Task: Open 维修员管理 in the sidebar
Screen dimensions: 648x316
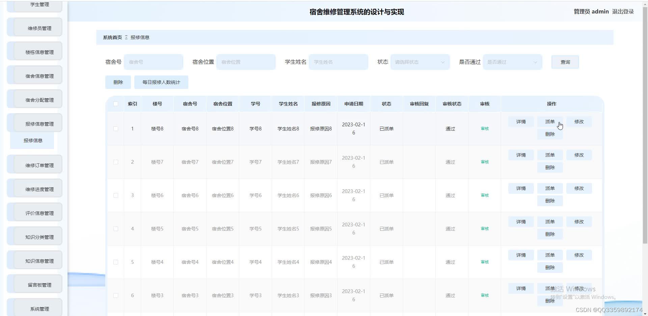Action: [34, 27]
